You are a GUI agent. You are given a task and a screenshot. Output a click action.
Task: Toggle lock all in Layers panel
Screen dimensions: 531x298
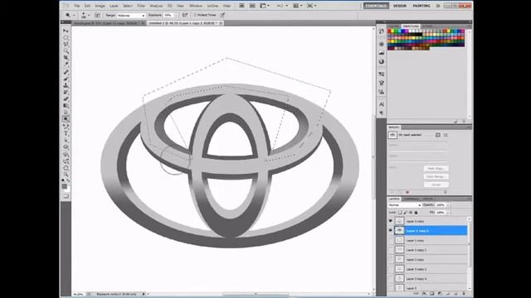point(417,213)
